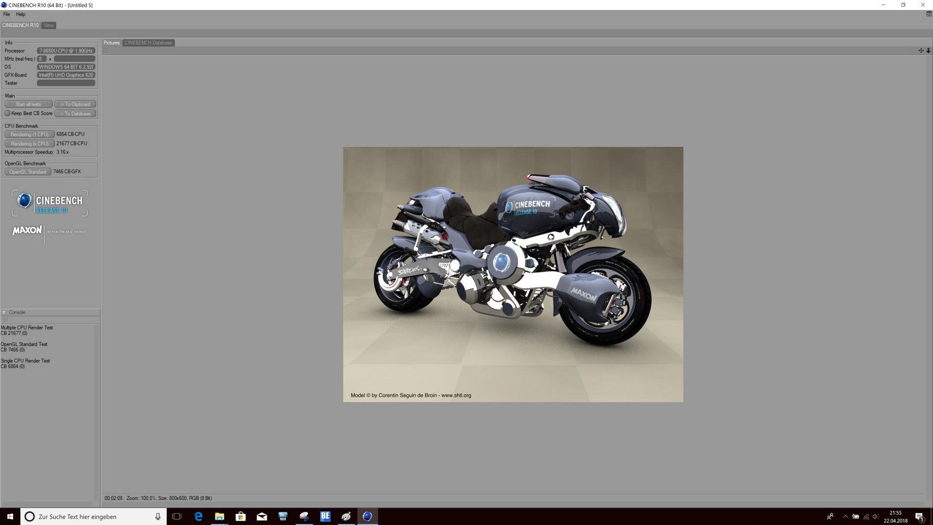Click the Tester name input field
The image size is (933, 525).
tap(66, 83)
